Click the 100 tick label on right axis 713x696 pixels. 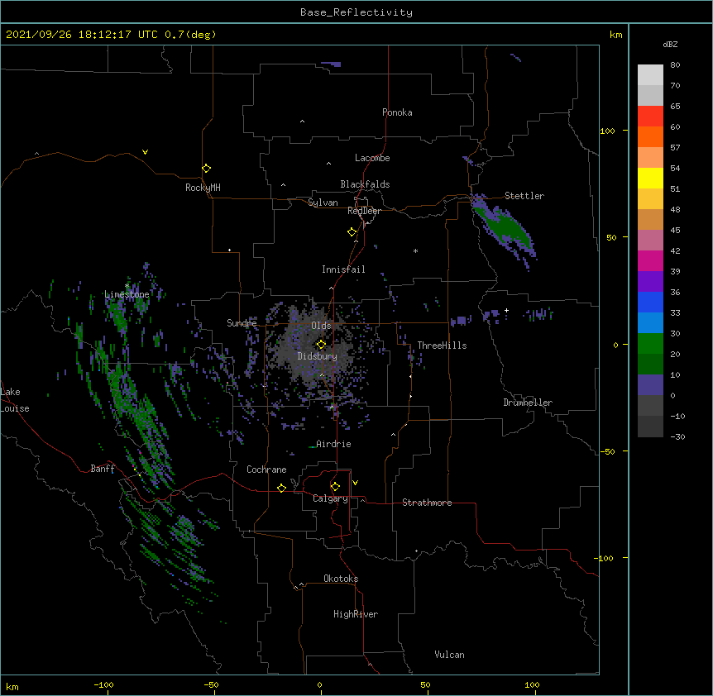tap(607, 131)
